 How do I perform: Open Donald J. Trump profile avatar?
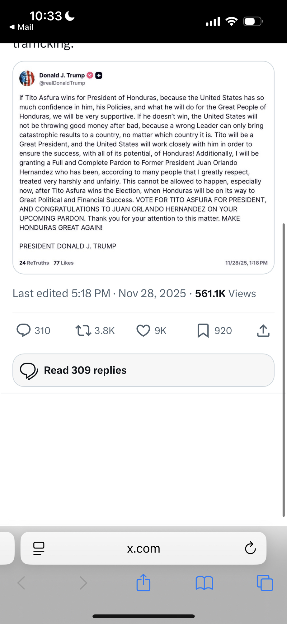(x=27, y=78)
